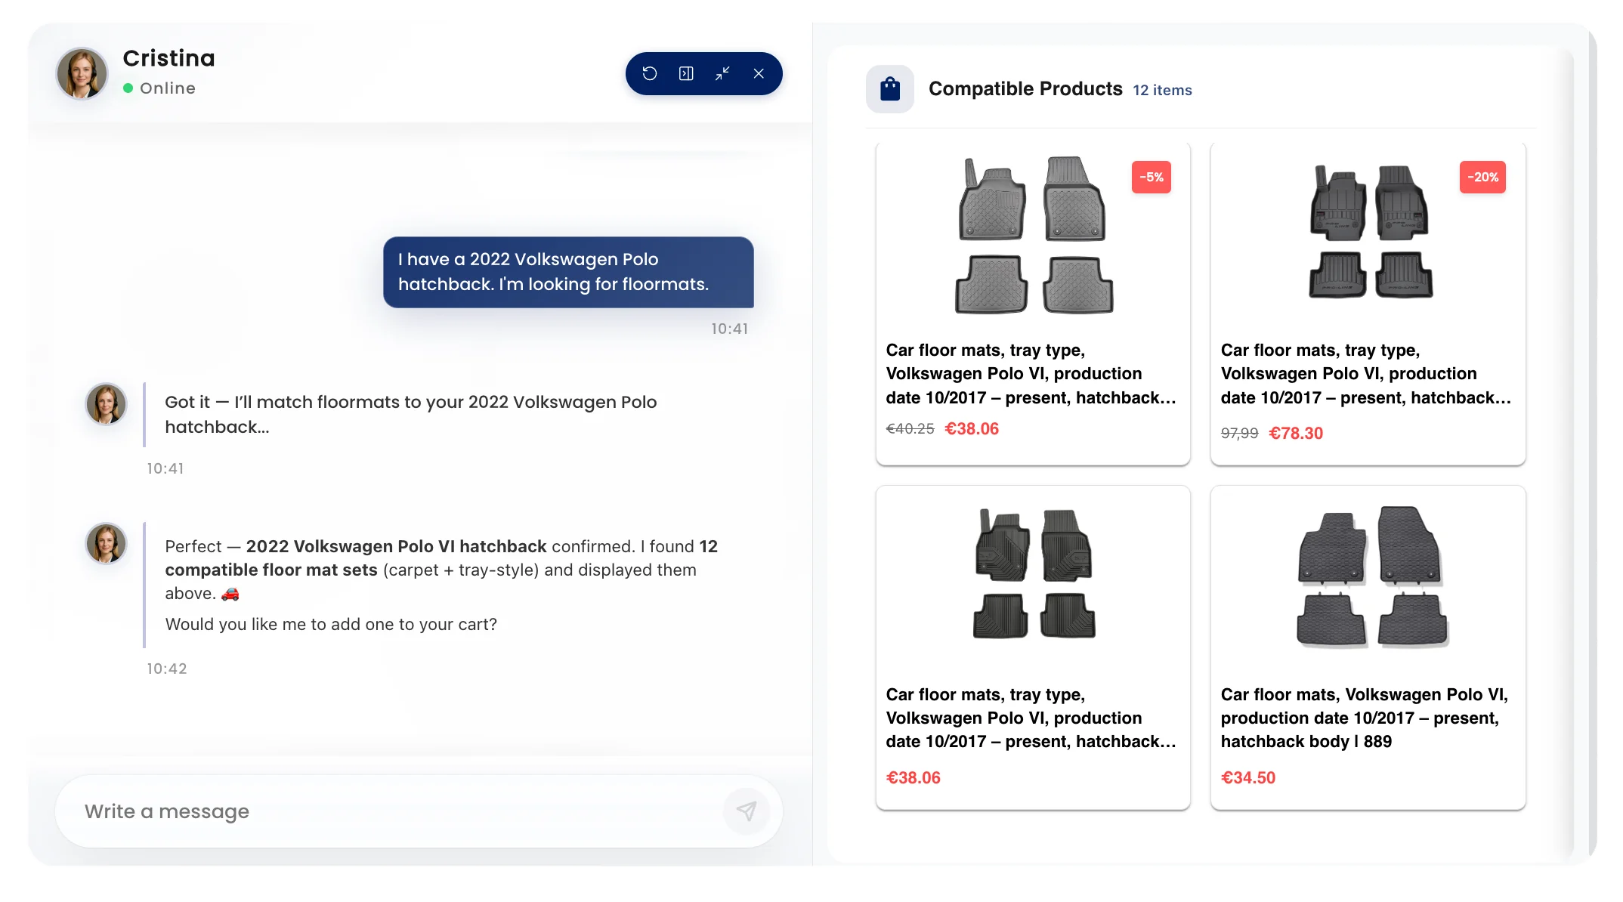Click 'Would you like me to add one to your cart?'
1623x902 pixels.
tap(331, 624)
